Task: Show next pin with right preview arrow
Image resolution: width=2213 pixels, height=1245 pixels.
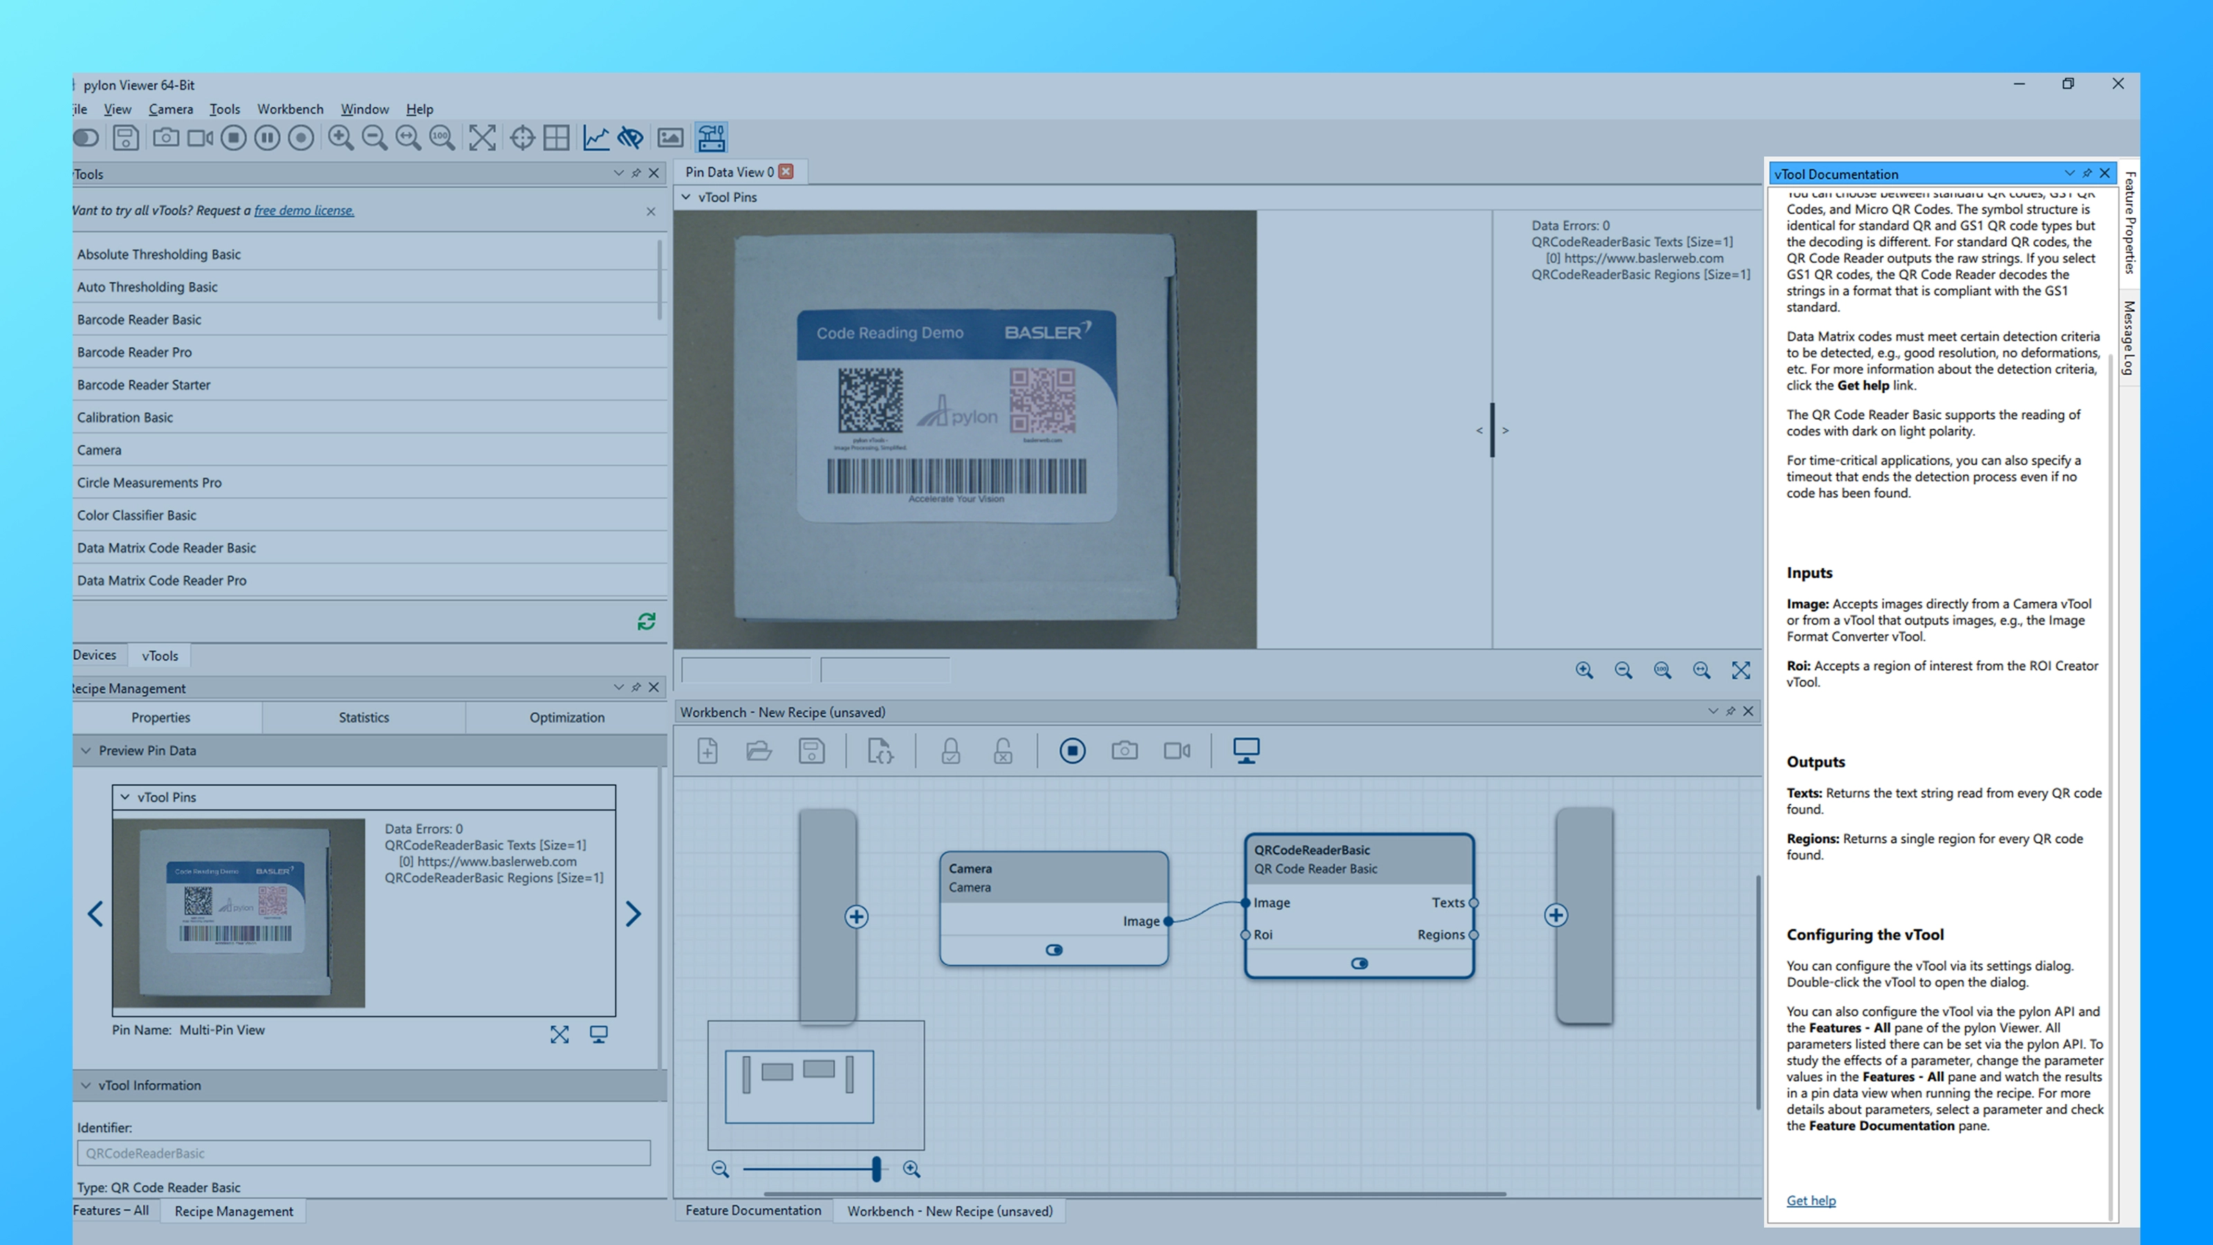Action: (x=633, y=913)
